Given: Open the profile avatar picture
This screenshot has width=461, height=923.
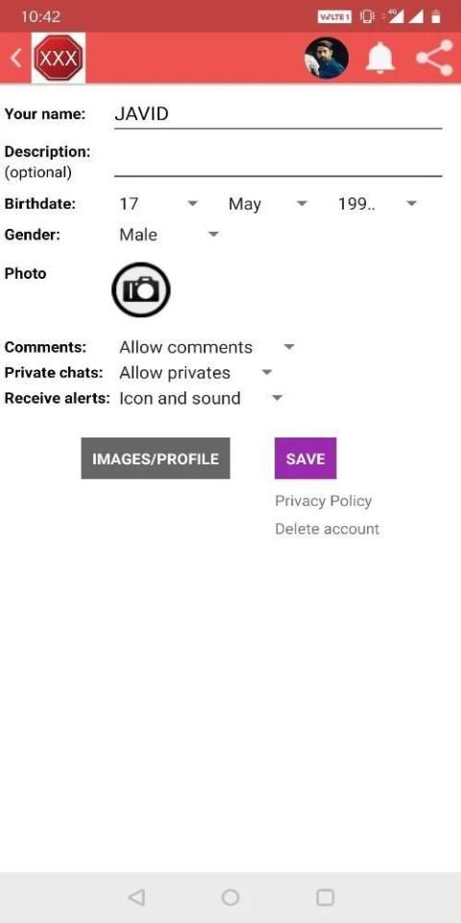Looking at the screenshot, I should click(x=327, y=58).
